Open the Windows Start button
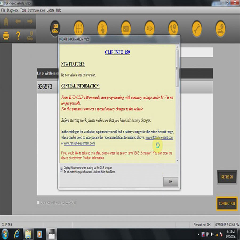This screenshot has height=240, width=240. [5, 234]
